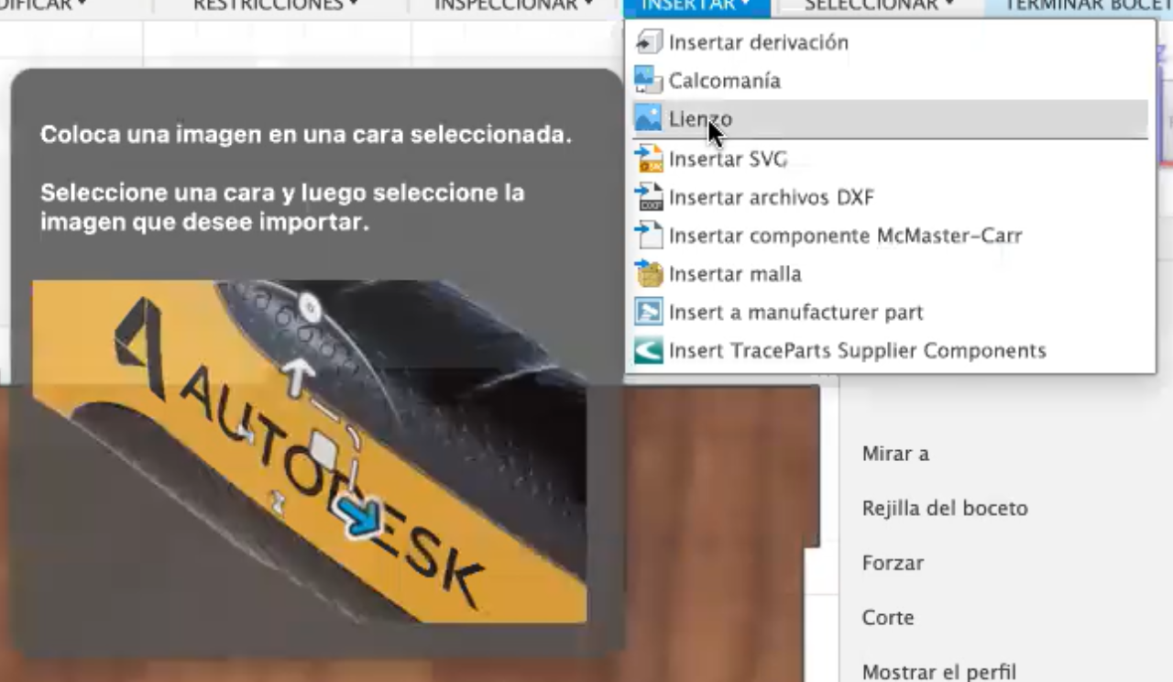The image size is (1173, 682).
Task: Click the Lienzo canvas icon
Action: [x=649, y=119]
